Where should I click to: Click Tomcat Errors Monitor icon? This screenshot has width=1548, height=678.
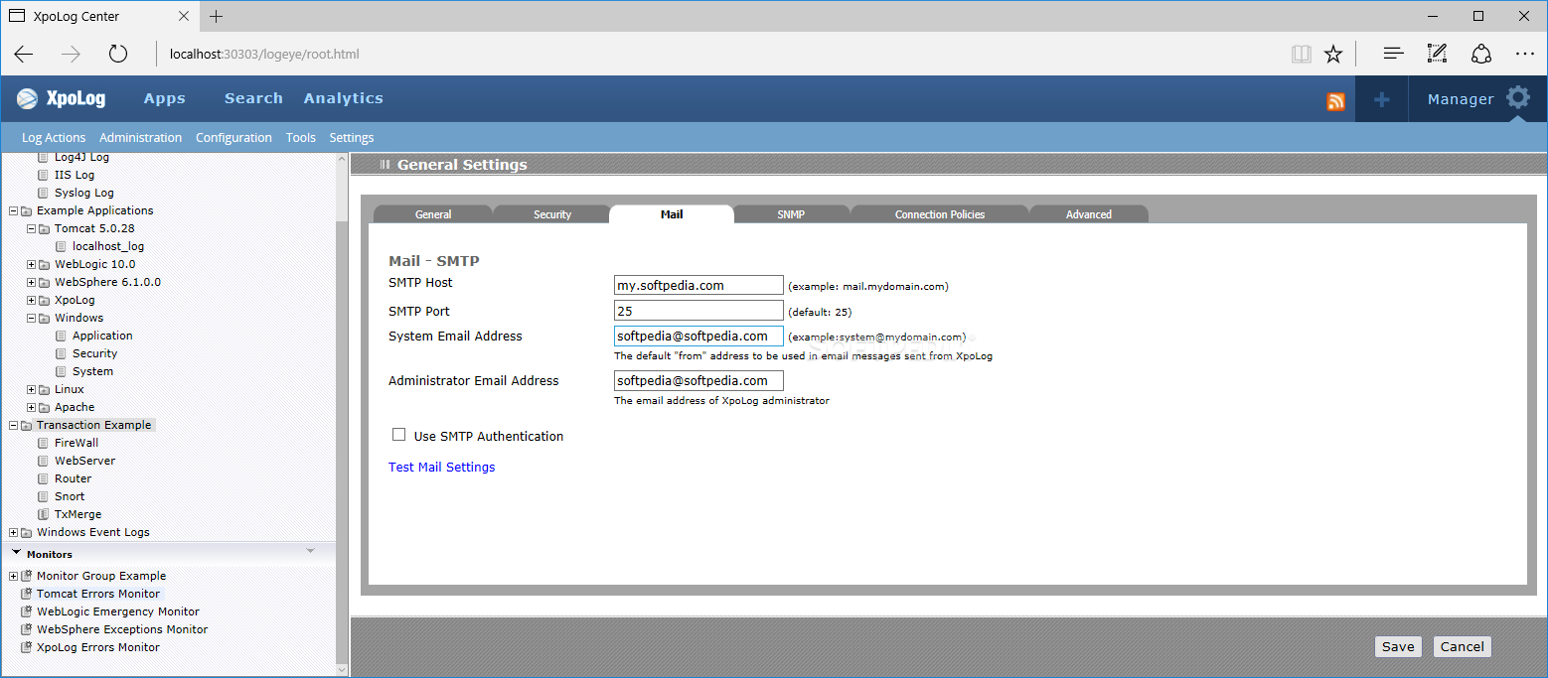26,594
